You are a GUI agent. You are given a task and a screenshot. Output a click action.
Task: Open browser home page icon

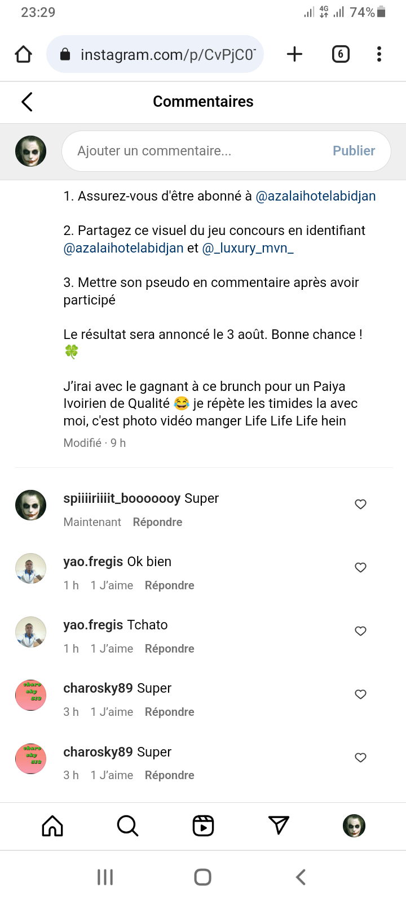[24, 54]
